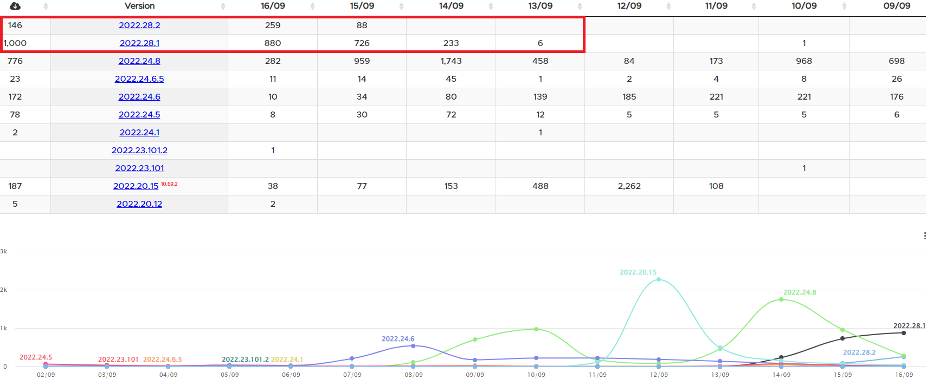
Task: Click the 12/09 column header
Action: (x=629, y=6)
